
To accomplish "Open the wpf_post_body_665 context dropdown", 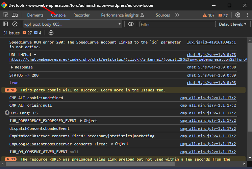I will tap(73, 24).
